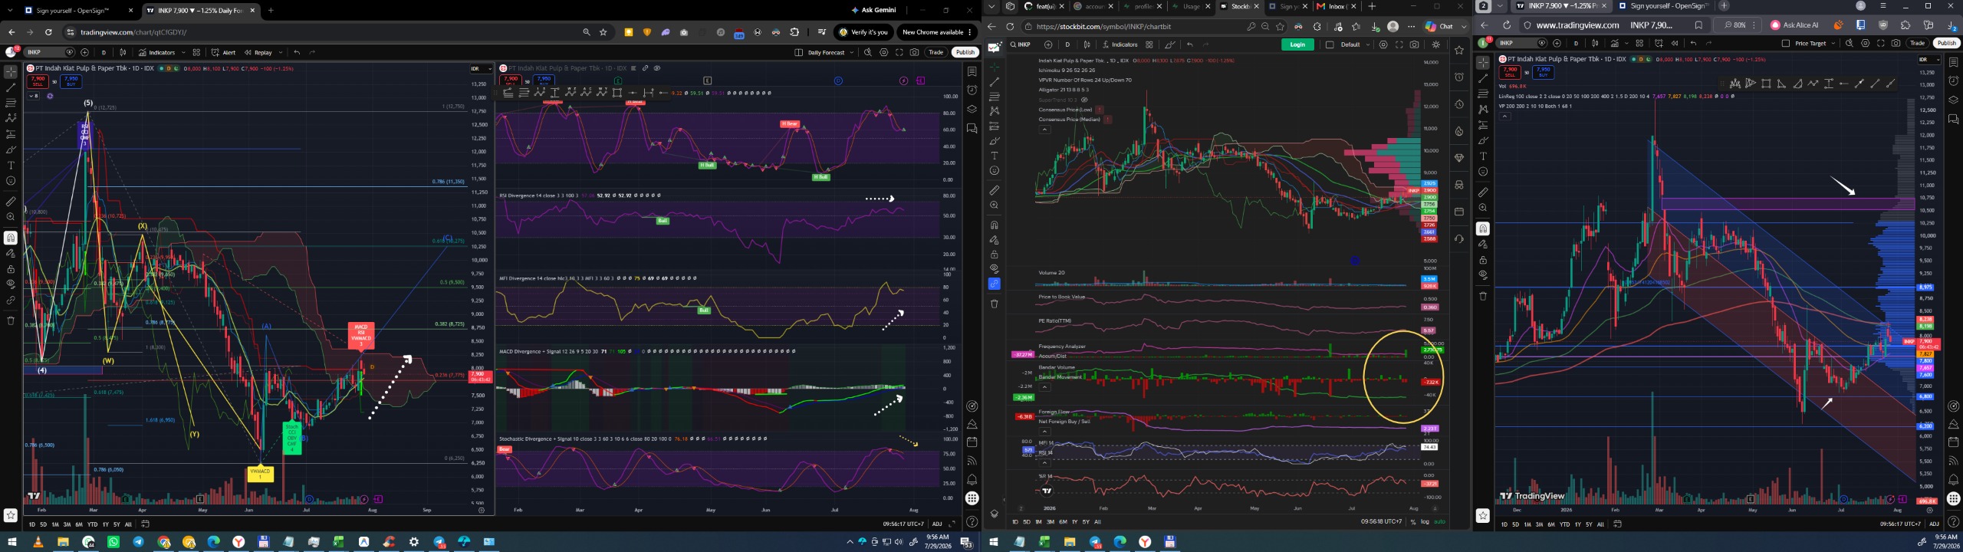Capture Stockbit chart with camera icon

(x=1415, y=45)
